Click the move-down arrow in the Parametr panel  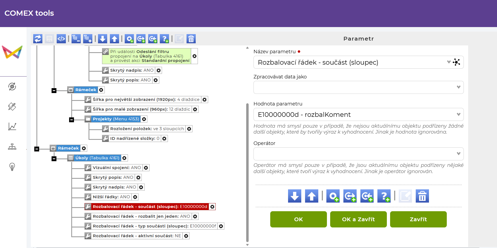click(295, 196)
